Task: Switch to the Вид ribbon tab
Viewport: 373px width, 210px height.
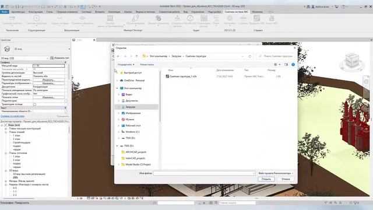Action: tap(185, 12)
